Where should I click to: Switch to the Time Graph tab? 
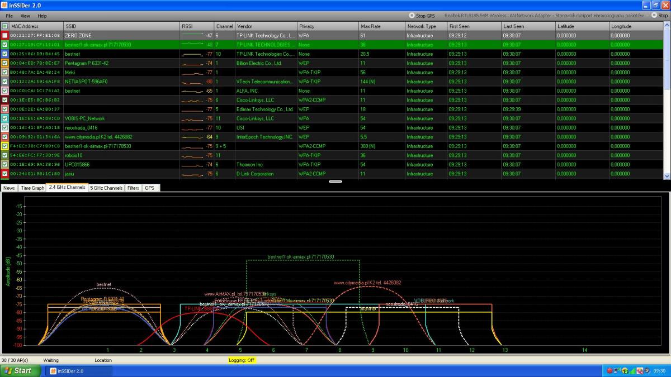(32, 188)
